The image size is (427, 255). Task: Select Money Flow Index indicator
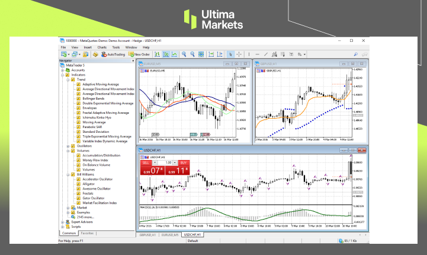click(x=95, y=160)
